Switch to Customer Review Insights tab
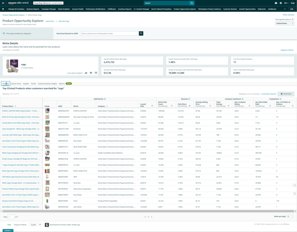The image size is (297, 232). click(47, 84)
